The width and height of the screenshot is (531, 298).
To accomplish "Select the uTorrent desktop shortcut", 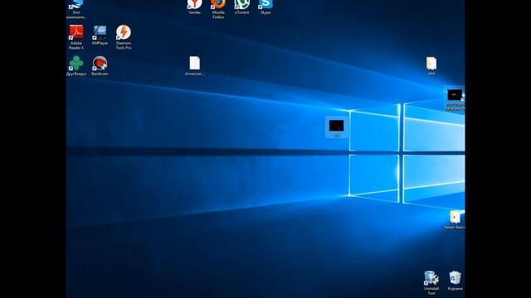I will [x=241, y=7].
